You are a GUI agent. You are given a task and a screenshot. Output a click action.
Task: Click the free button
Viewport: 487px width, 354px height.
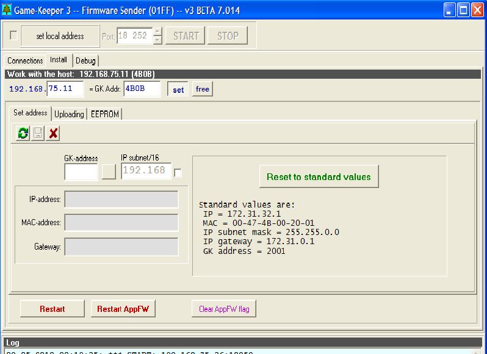tap(203, 89)
